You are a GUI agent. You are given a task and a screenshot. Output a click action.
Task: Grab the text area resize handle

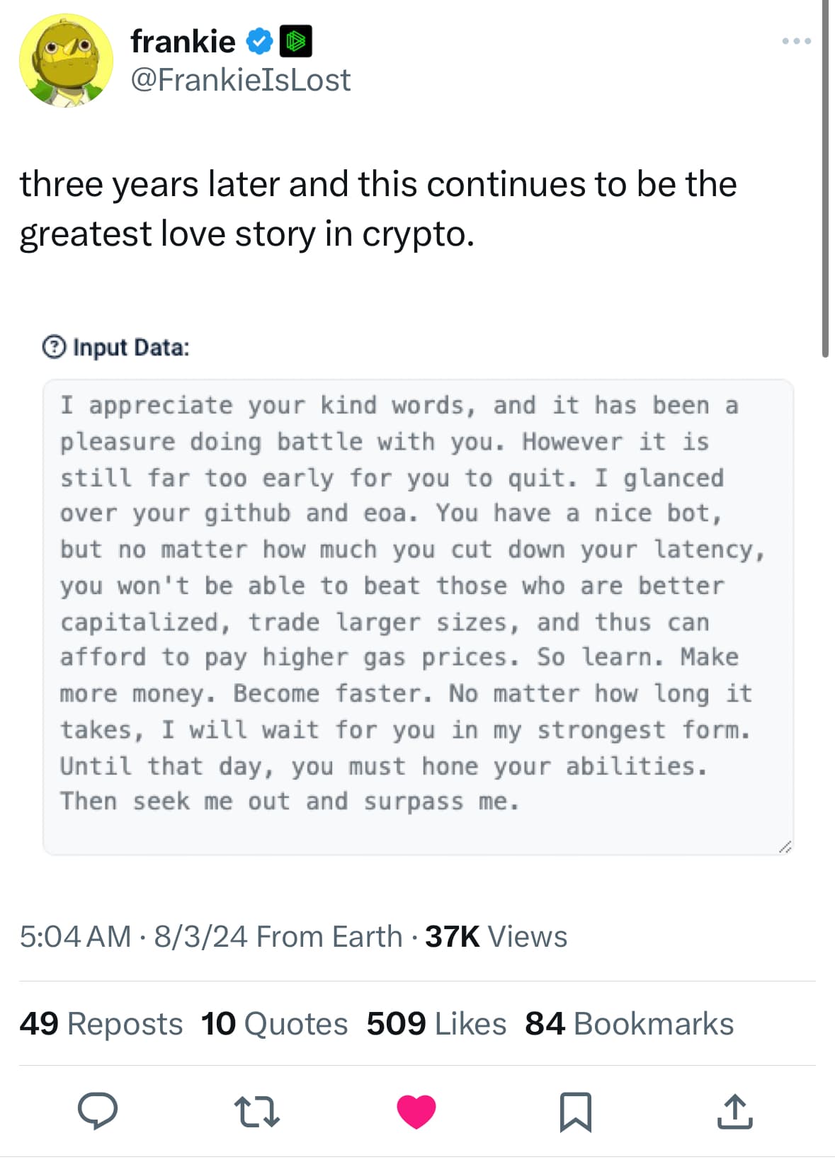point(784,847)
